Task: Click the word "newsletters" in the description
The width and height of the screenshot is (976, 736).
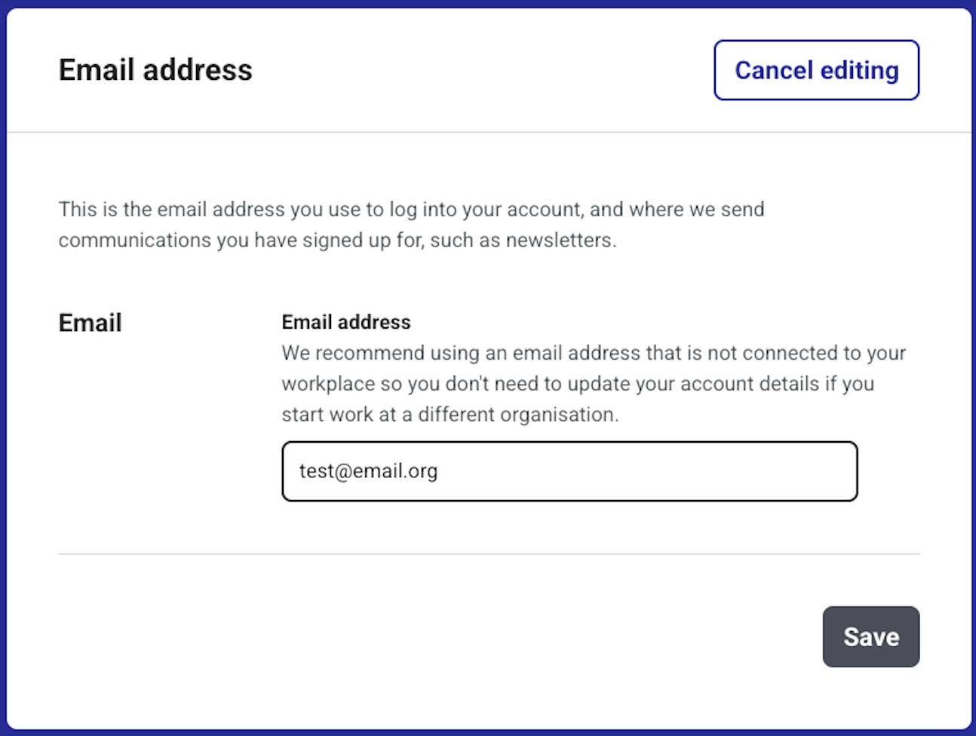Action: (560, 241)
